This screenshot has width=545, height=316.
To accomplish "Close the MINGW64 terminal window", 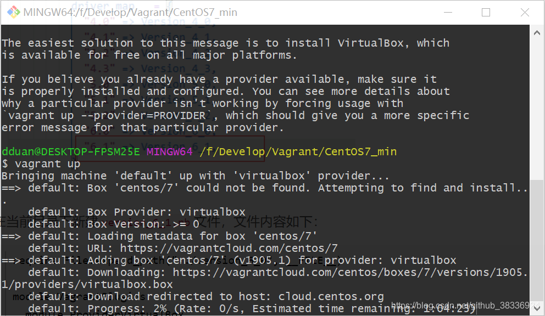I will point(525,13).
